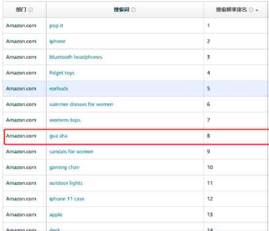269x231 pixels.
Task: Open 'summer dresses for women' link
Action: [81, 104]
